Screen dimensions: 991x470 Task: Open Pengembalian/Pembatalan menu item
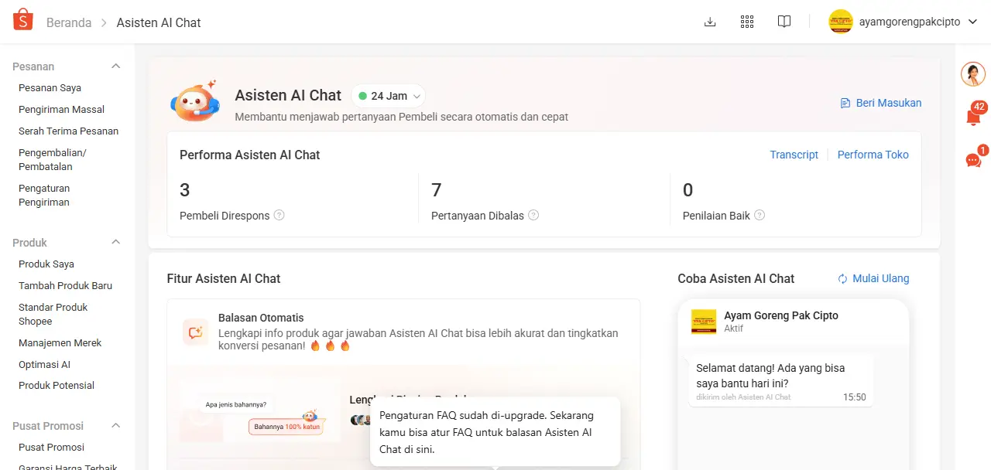[x=53, y=160]
